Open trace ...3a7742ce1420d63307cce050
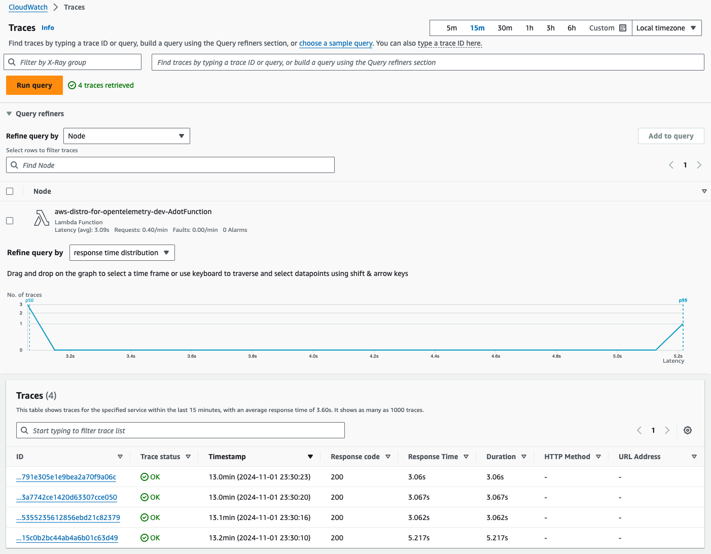 (x=66, y=497)
